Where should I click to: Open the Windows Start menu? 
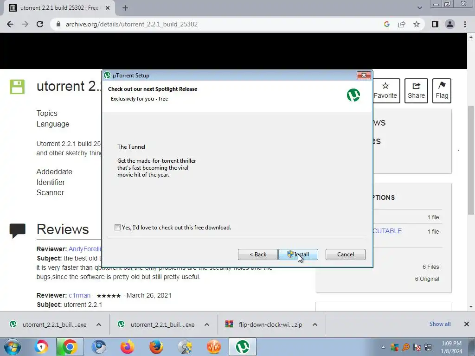pos(13,347)
